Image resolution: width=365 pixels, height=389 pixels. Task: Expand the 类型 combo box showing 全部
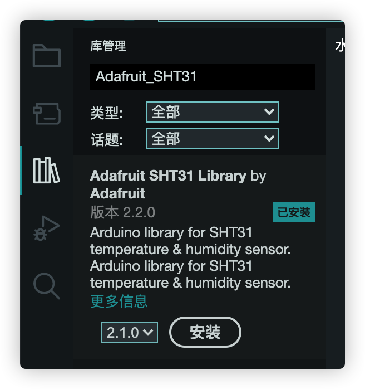click(x=213, y=112)
